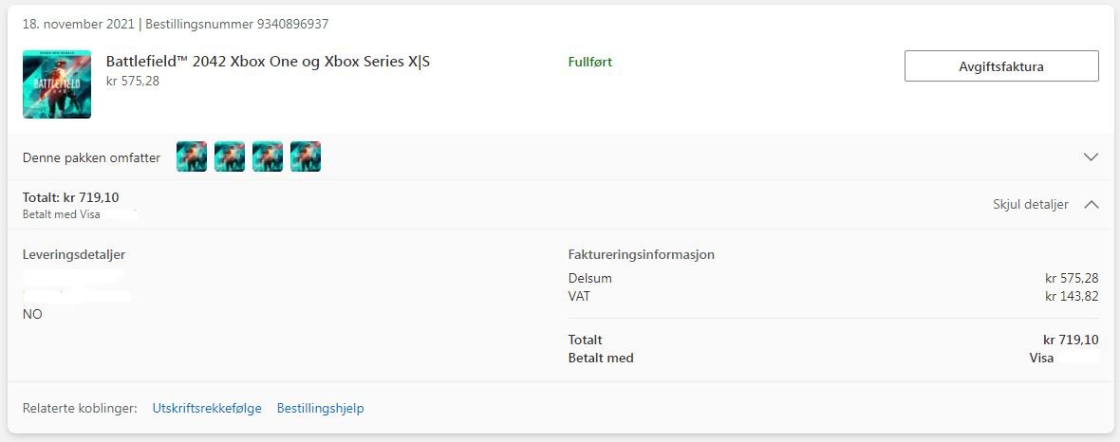Click the 'Skjul detaljer' label
The width and height of the screenshot is (1120, 442).
1030,204
